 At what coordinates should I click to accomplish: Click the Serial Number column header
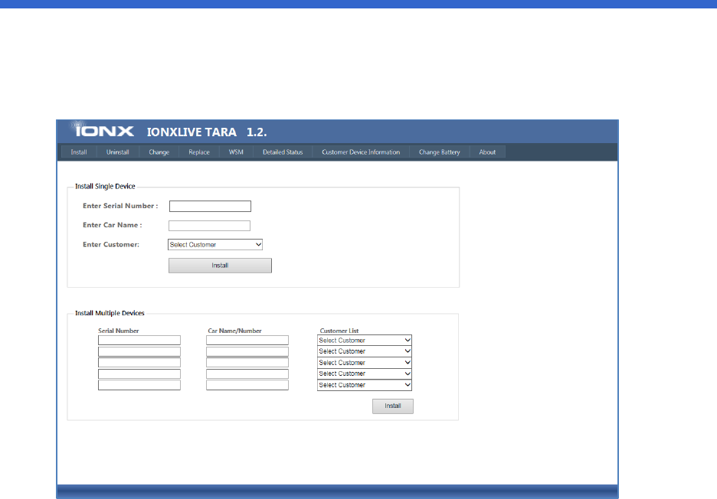pos(119,331)
